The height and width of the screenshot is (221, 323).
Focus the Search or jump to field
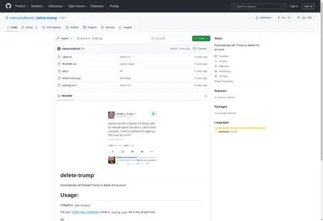coord(258,6)
